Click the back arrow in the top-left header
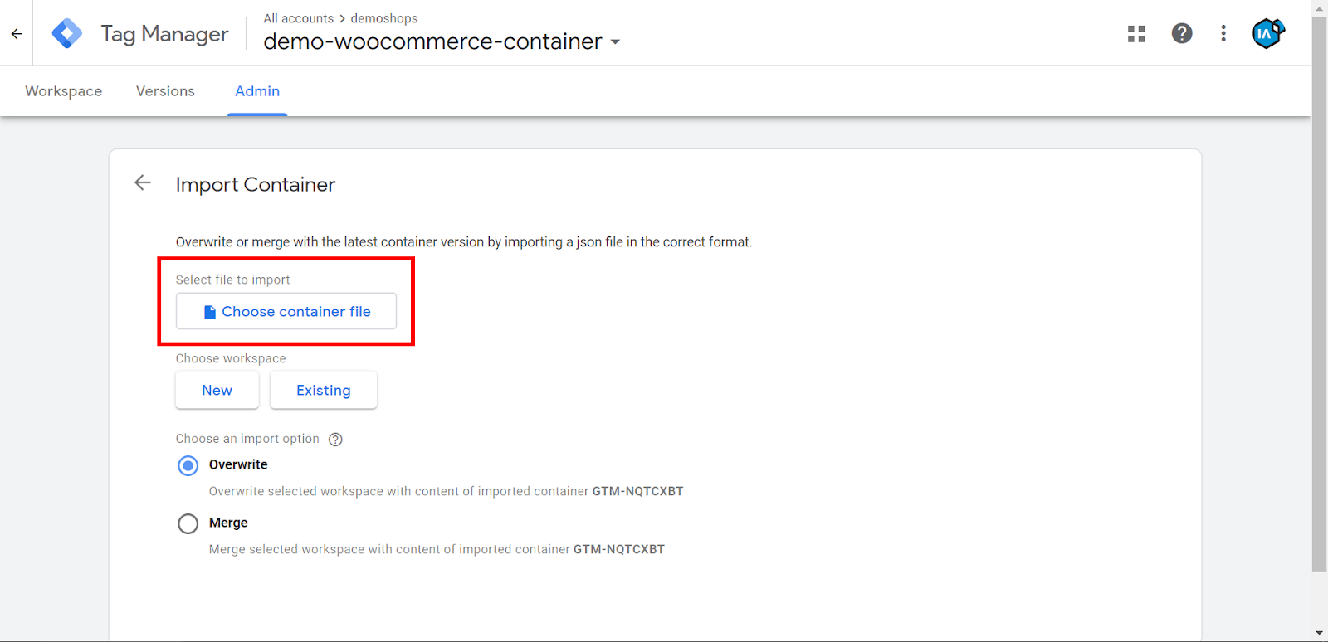 [x=17, y=34]
